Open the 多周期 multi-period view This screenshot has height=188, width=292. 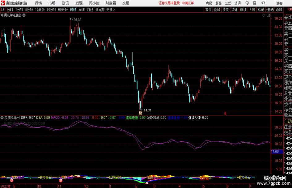(x=100, y=10)
